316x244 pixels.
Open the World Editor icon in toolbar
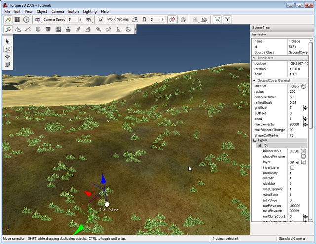point(8,20)
